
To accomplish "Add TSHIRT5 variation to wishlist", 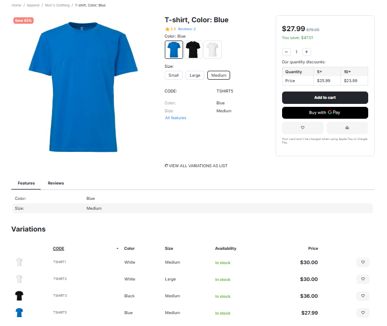I will coord(363,313).
